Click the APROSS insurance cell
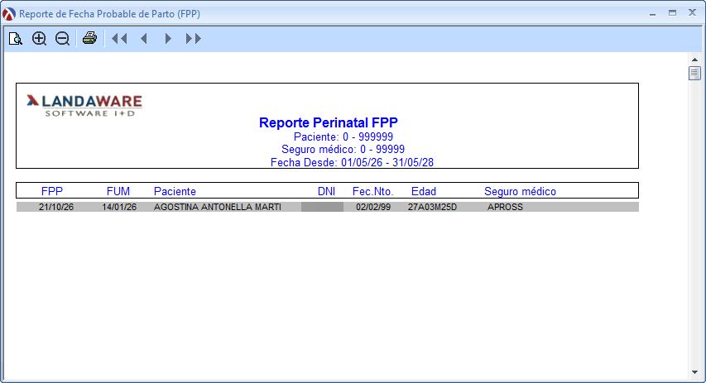The height and width of the screenshot is (383, 706). 505,207
